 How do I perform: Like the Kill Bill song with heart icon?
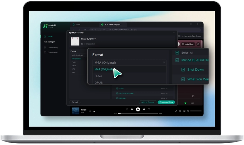(x=90, y=111)
